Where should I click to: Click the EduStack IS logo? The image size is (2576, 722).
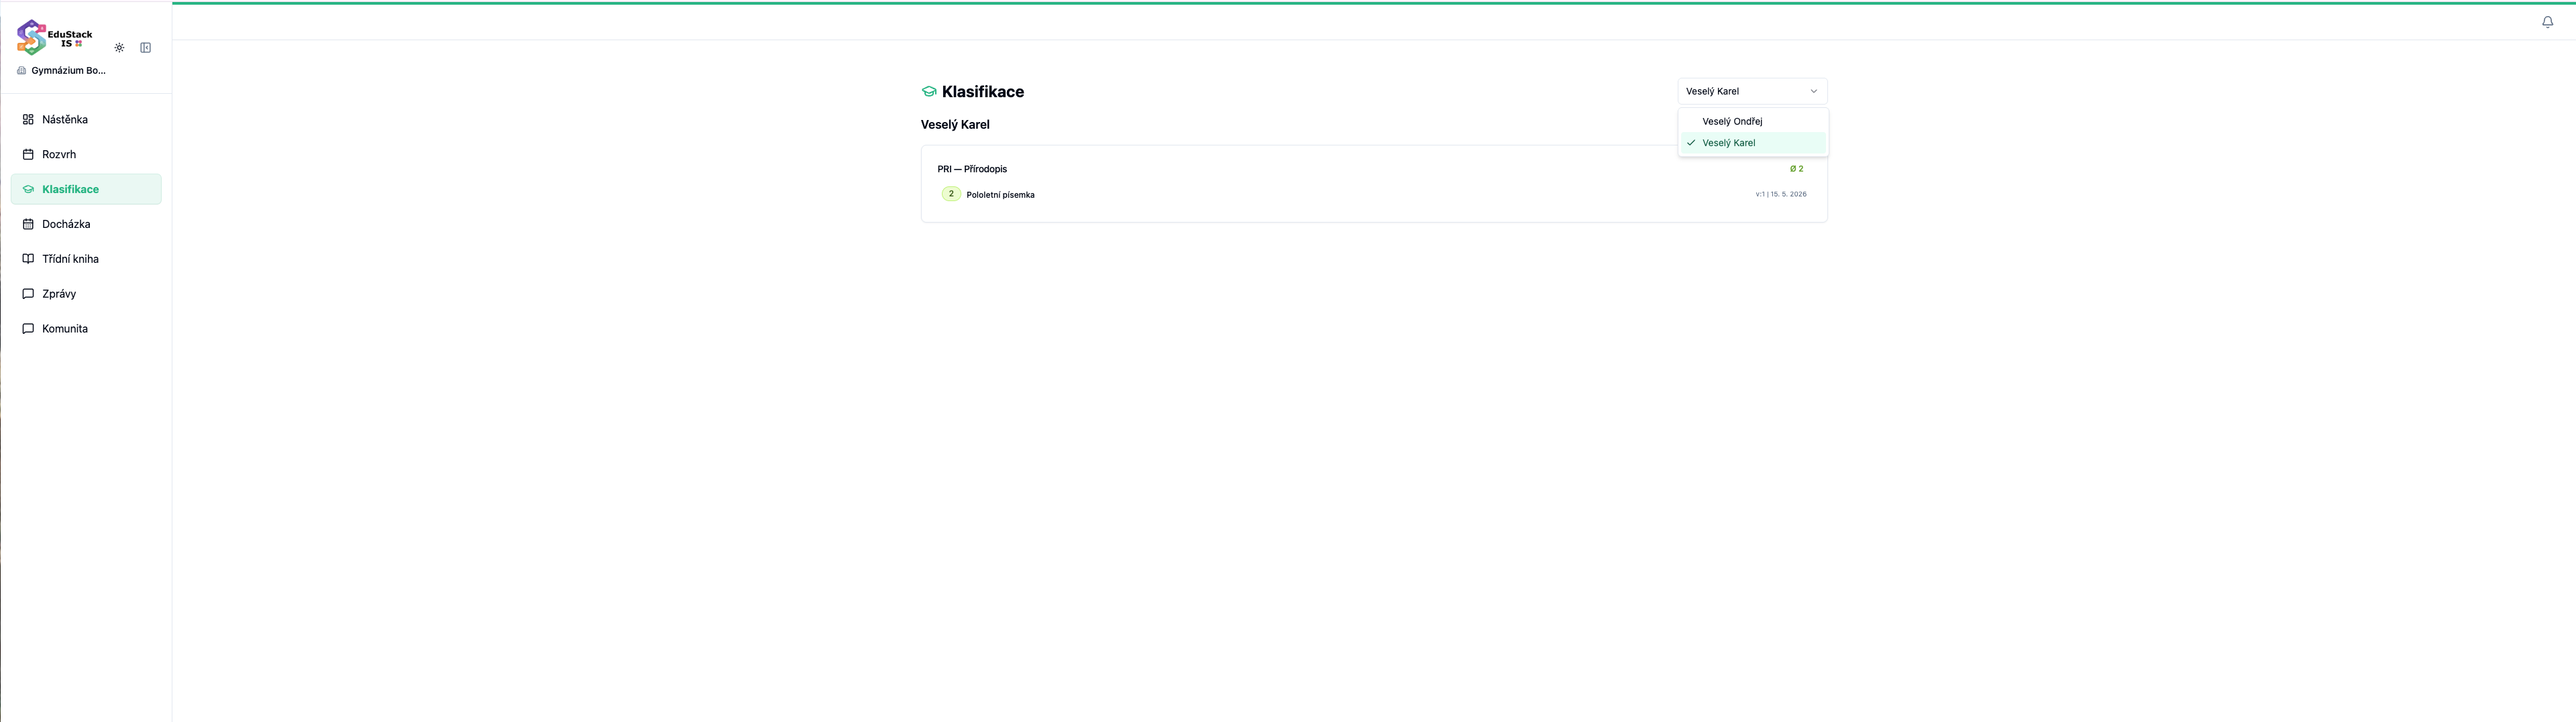tap(55, 37)
